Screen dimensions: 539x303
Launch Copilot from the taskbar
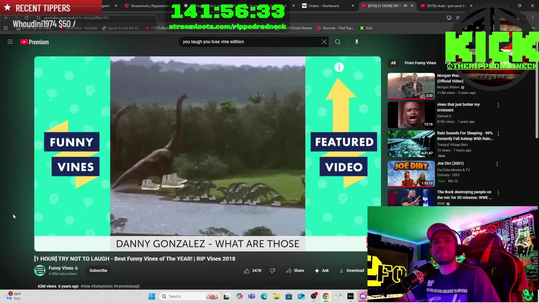[x=239, y=296]
